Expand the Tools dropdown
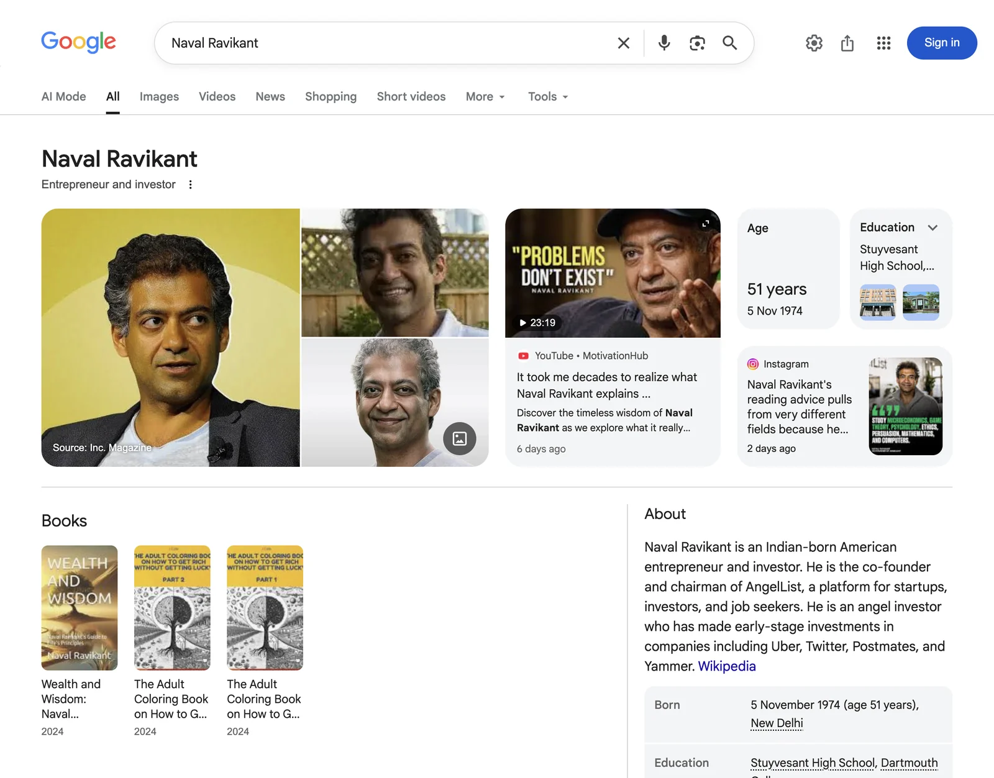 [x=548, y=96]
